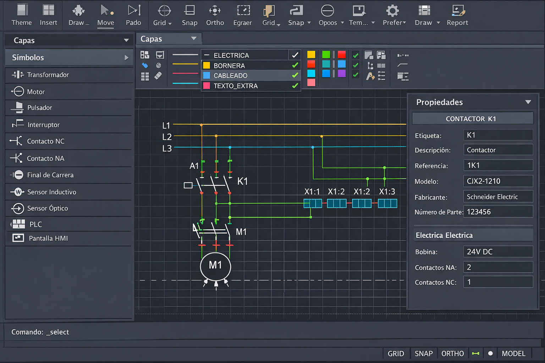
Task: Pick the cyan color swatch
Action: click(311, 73)
